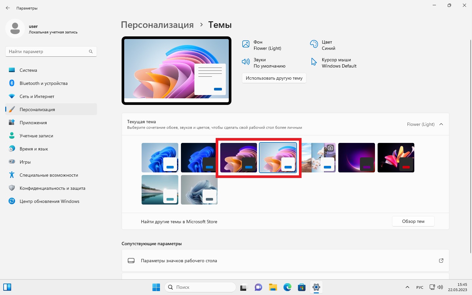The image size is (472, 295).
Task: Open Microsoft Edge from the taskbar
Action: 287,287
